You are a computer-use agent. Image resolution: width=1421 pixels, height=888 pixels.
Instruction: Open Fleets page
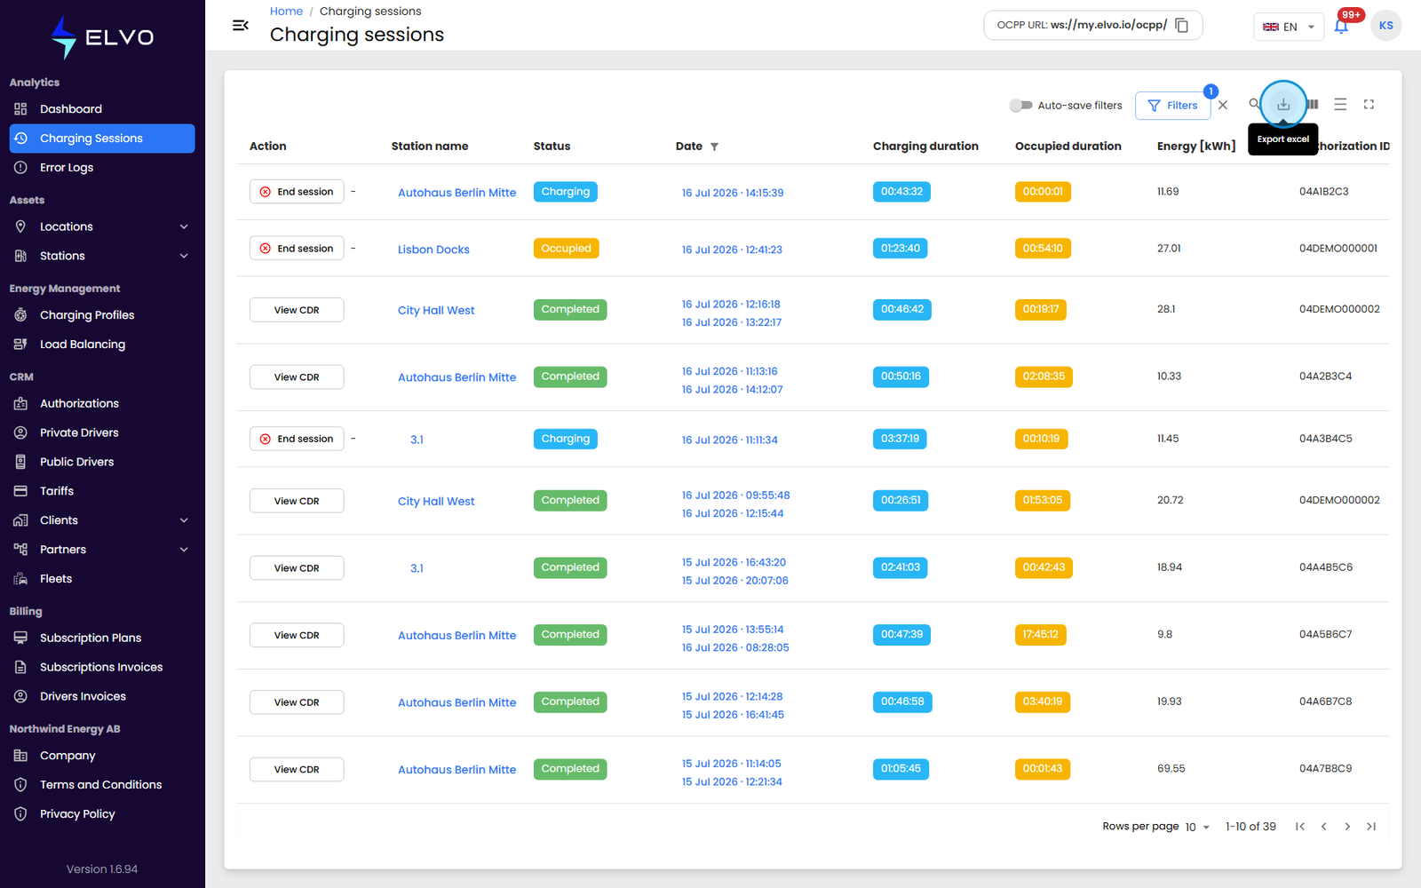click(102, 579)
